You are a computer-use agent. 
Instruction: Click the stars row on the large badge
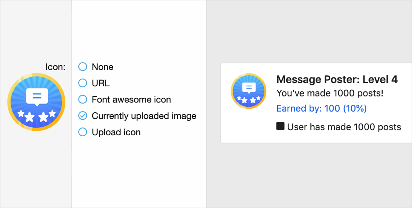click(37, 115)
